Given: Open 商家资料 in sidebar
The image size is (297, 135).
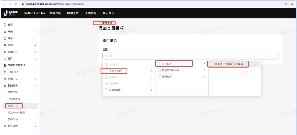Looking at the screenshot, I should coord(13,92).
